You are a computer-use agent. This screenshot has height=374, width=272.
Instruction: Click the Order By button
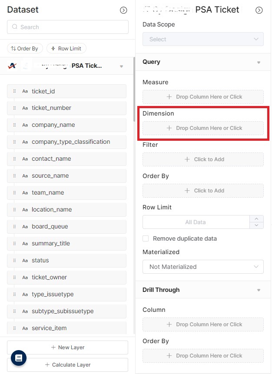[x=24, y=49]
